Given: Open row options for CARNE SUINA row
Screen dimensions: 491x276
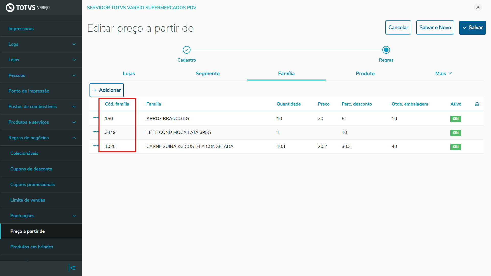Looking at the screenshot, I should coord(96,146).
